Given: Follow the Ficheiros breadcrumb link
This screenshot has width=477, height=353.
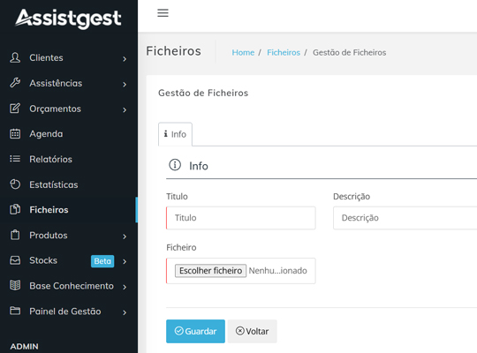Looking at the screenshot, I should 284,52.
